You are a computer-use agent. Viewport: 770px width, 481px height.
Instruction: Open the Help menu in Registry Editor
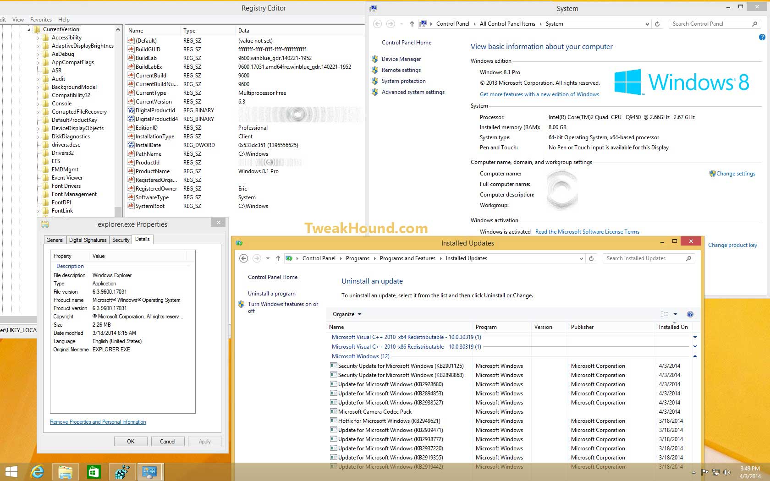64,20
